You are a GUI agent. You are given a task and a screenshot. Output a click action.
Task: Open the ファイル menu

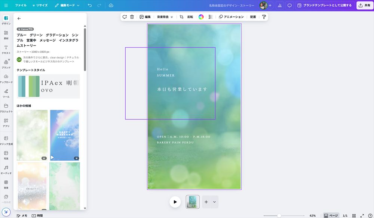(21, 5)
